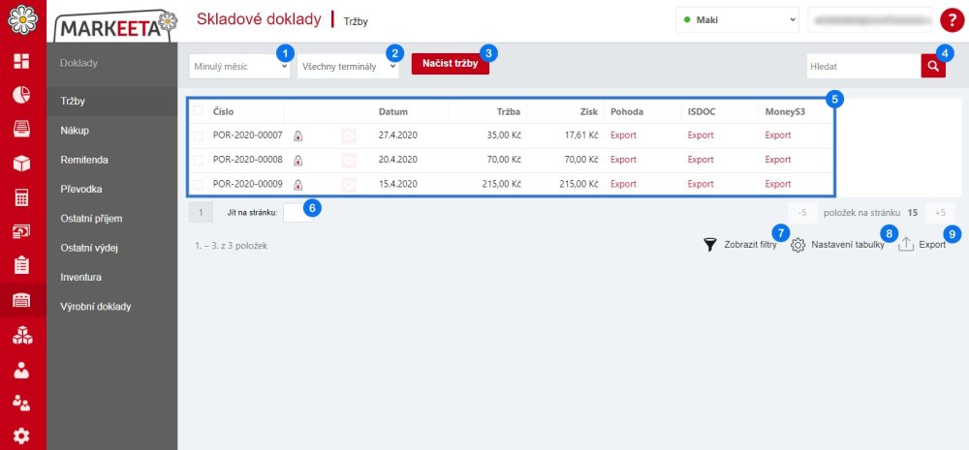Image resolution: width=969 pixels, height=450 pixels.
Task: Click the eye icon for POR-2020-00009
Action: pos(349,185)
